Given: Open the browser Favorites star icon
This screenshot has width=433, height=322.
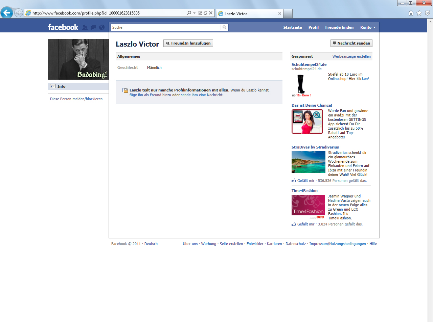Looking at the screenshot, I should click(x=419, y=13).
